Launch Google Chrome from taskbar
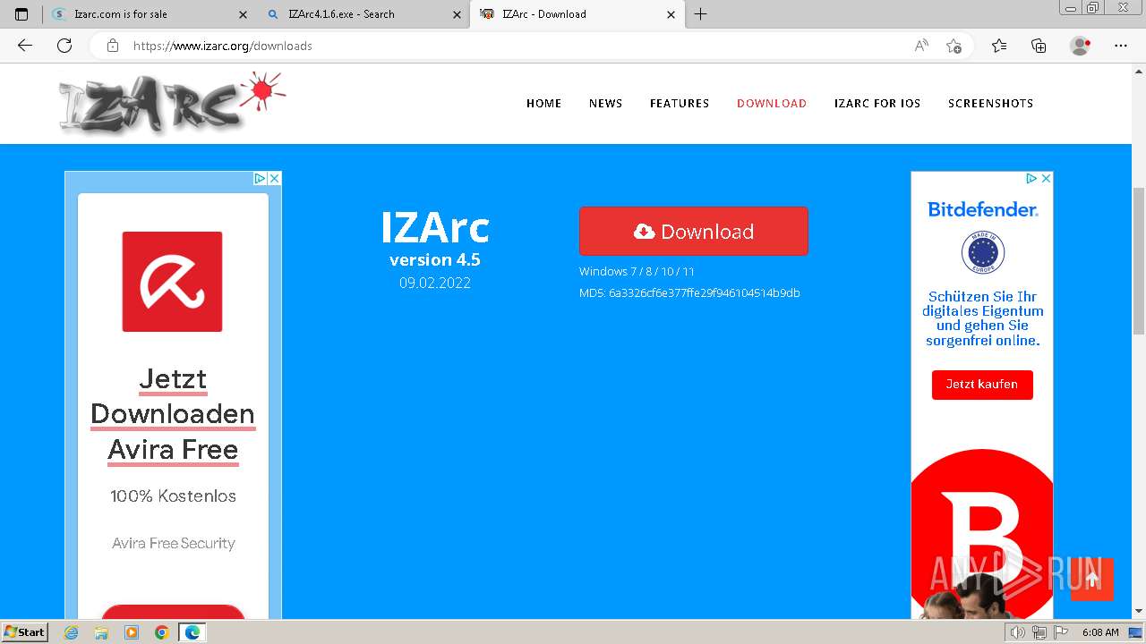The height and width of the screenshot is (644, 1146). point(161,632)
